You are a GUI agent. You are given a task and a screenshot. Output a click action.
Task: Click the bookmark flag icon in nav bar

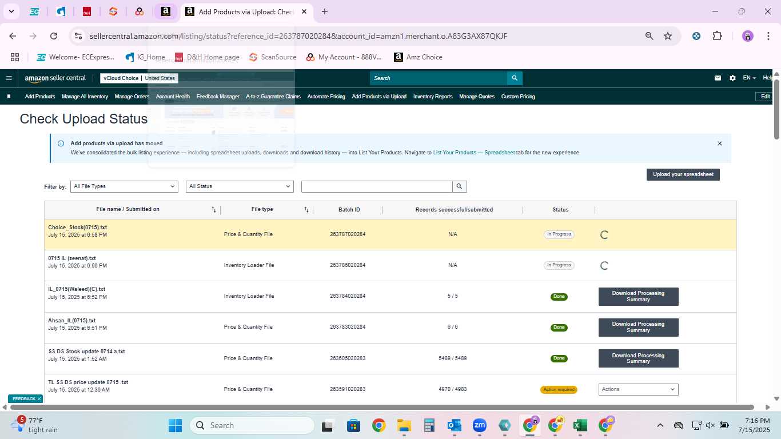9,97
